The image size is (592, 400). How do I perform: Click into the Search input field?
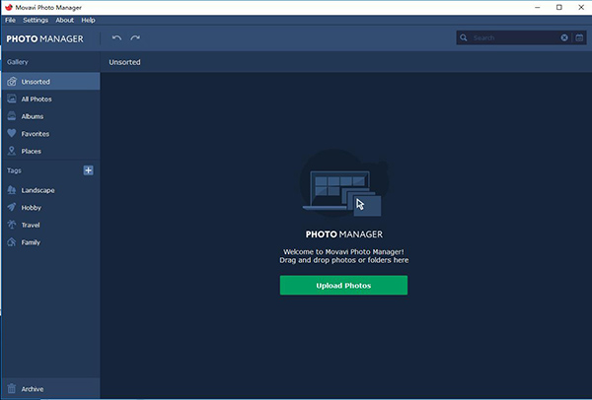coord(514,37)
